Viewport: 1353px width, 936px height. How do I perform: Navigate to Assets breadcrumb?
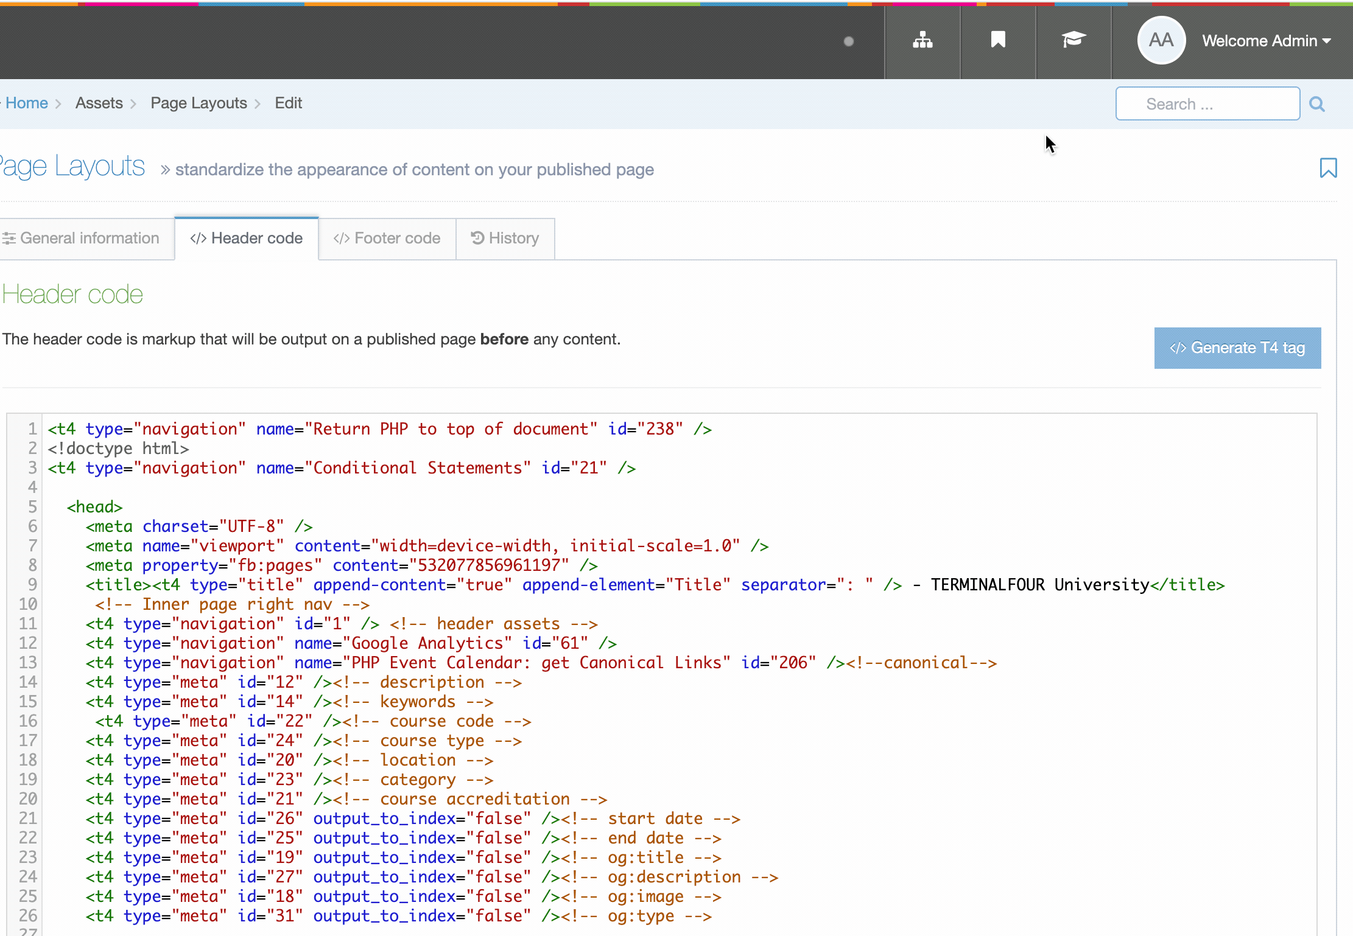click(99, 103)
